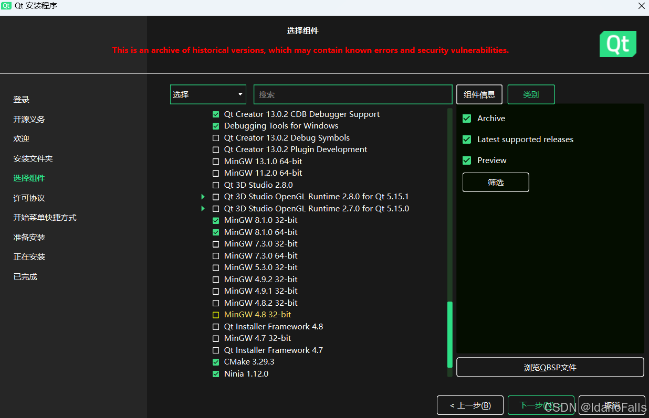This screenshot has width=649, height=418.
Task: Select the Qt 3D Studio 2.8.0 checkbox
Action: click(x=216, y=185)
